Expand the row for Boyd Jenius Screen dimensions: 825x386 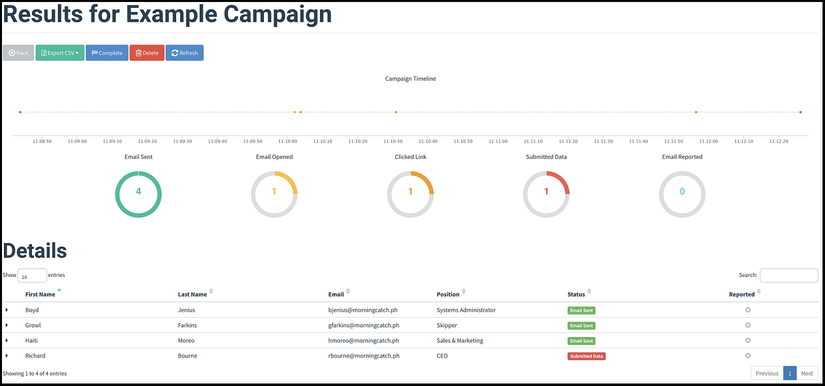tap(7, 310)
